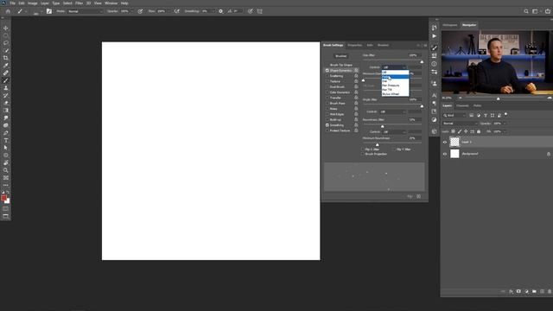The width and height of the screenshot is (553, 311).
Task: Hide Layer 1 with its eye icon
Action: point(445,142)
